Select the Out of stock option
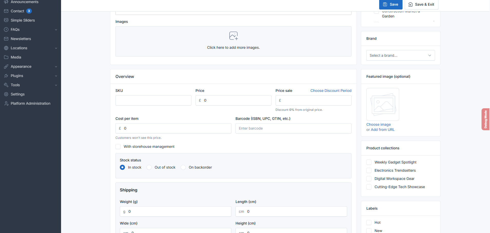Viewport: 490px width, 233px height. point(149,167)
